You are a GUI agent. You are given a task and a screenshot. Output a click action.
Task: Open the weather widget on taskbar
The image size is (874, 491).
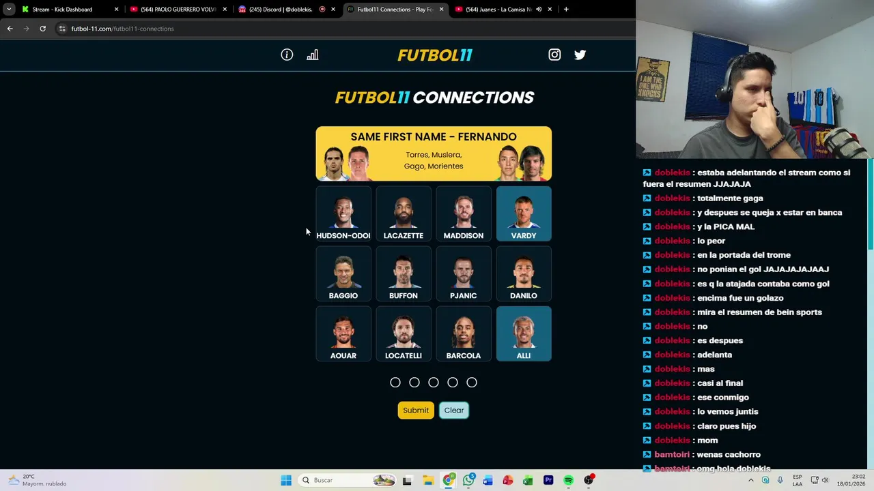[x=37, y=480]
